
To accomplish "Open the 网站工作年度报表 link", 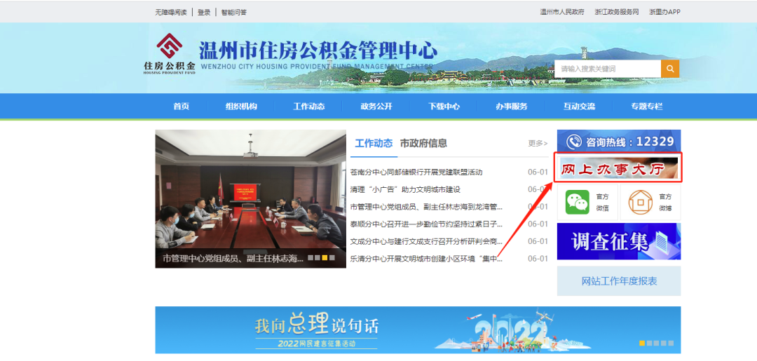I will 619,281.
